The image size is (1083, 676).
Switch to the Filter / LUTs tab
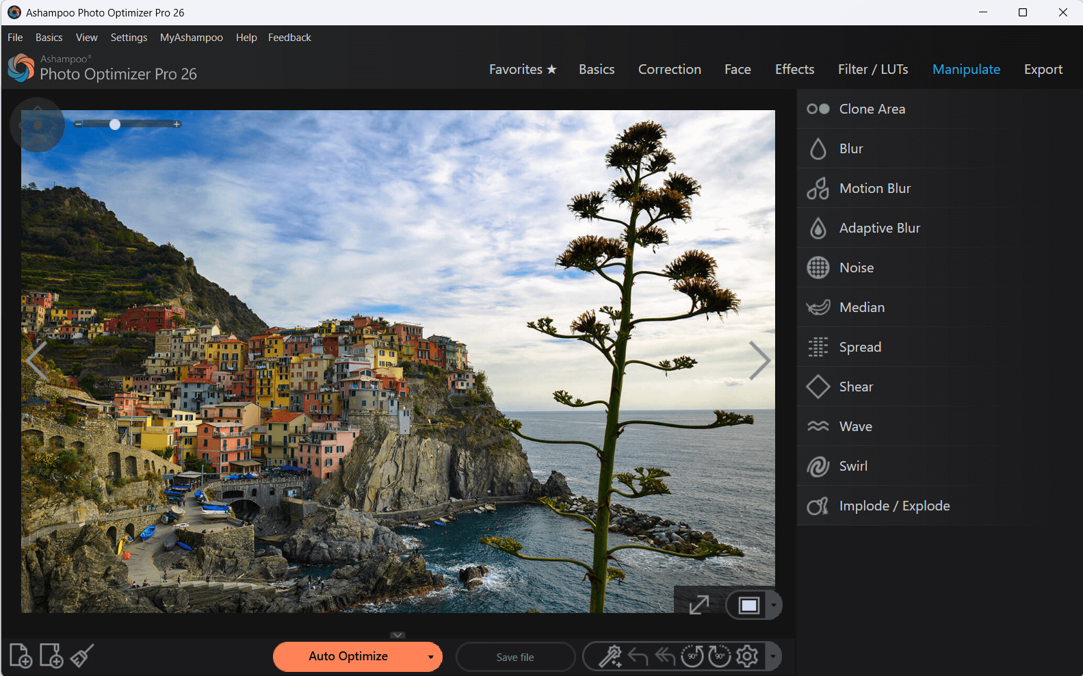click(x=872, y=69)
